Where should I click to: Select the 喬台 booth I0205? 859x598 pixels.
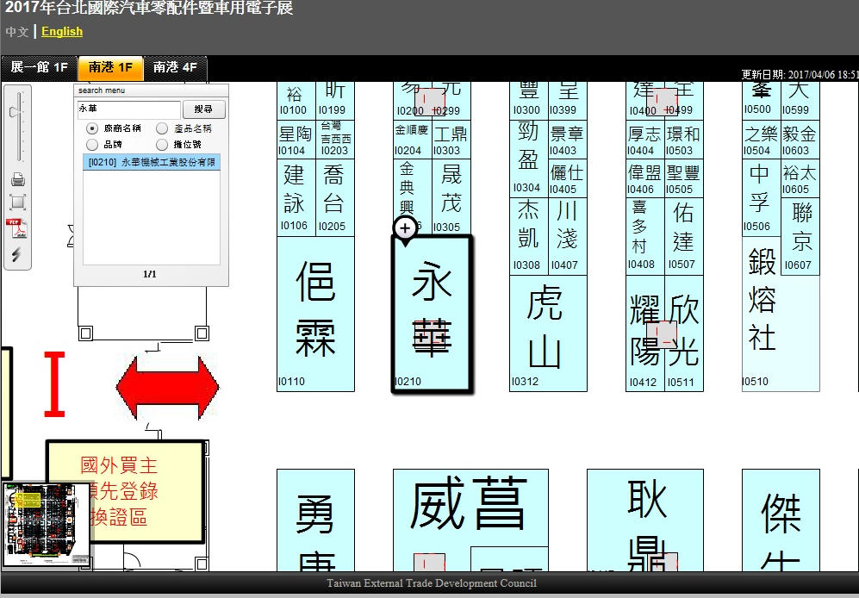(x=334, y=198)
